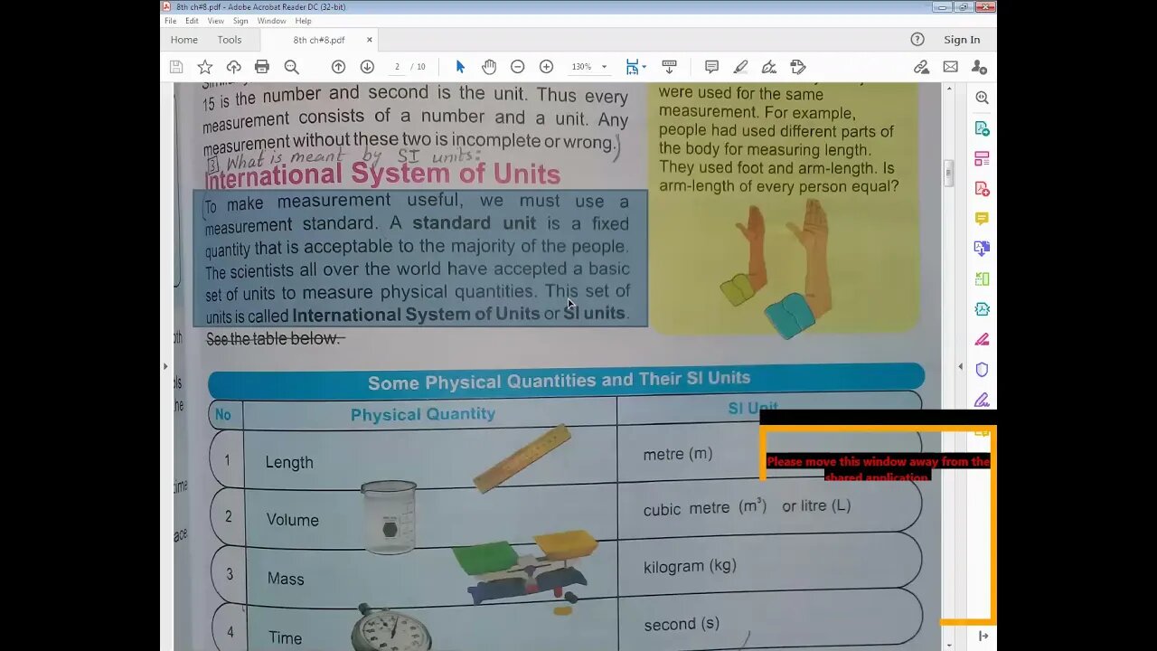This screenshot has width=1157, height=651.
Task: Open the Edit menu
Action: (193, 21)
